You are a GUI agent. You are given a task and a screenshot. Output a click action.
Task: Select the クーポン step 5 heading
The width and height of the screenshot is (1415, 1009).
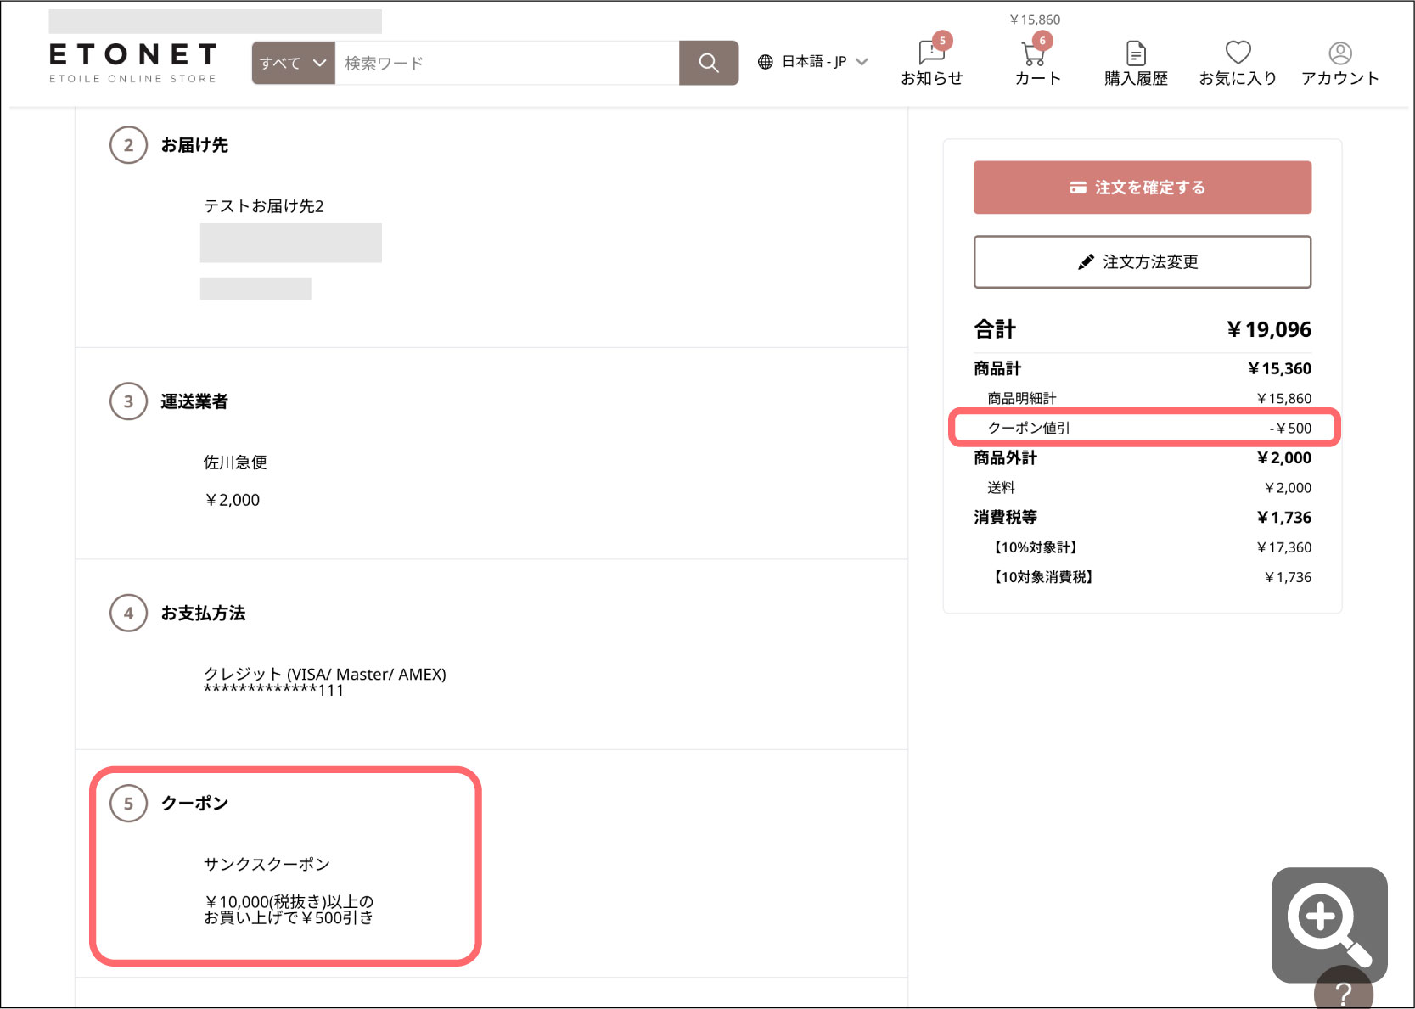[194, 803]
